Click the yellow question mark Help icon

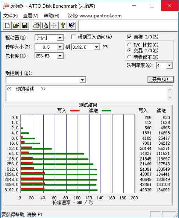[63, 25]
